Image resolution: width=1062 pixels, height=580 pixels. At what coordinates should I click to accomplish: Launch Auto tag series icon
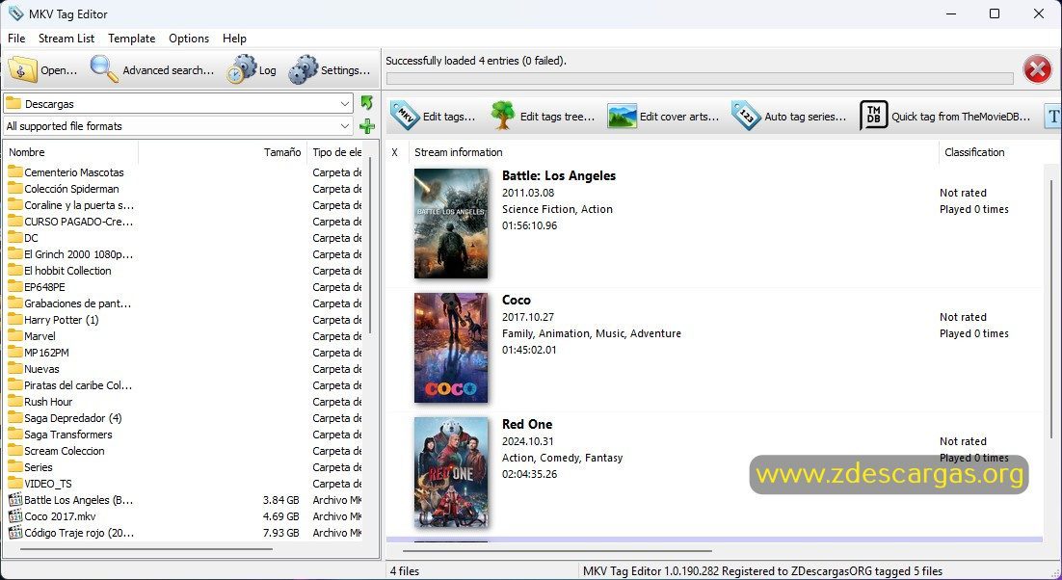point(746,116)
